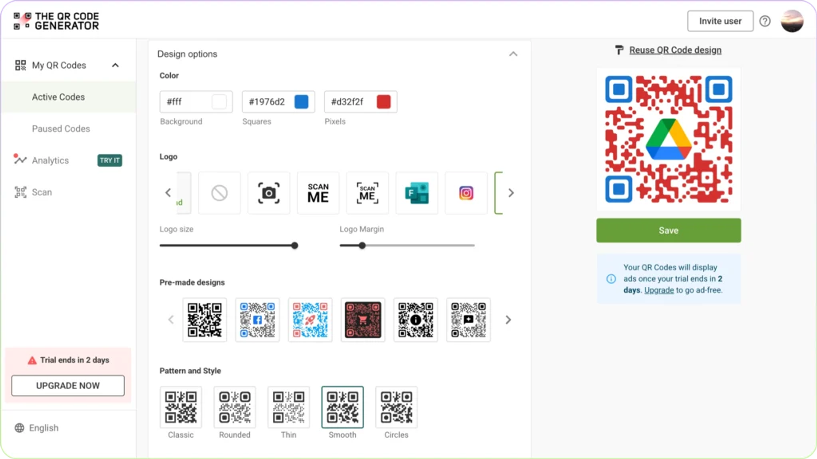Show next pre-made designs
The width and height of the screenshot is (817, 459).
[x=508, y=320]
